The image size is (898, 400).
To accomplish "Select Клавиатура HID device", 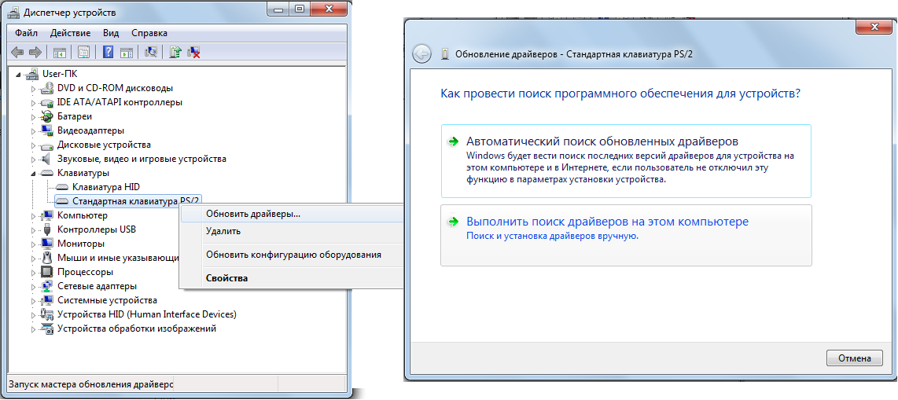I will (106, 187).
